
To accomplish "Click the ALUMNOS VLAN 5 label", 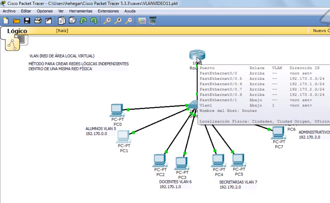I will pyautogui.click(x=101, y=129).
